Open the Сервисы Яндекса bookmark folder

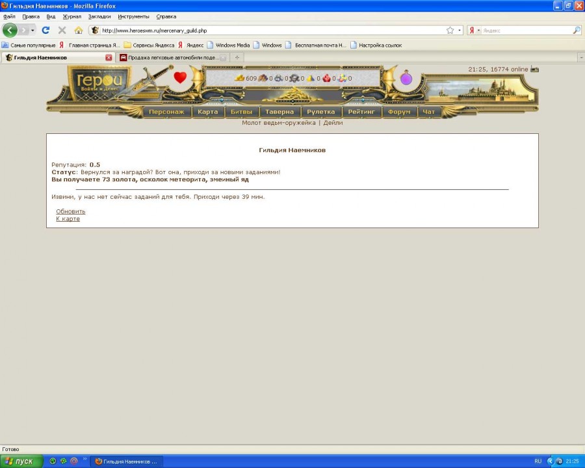tap(149, 45)
